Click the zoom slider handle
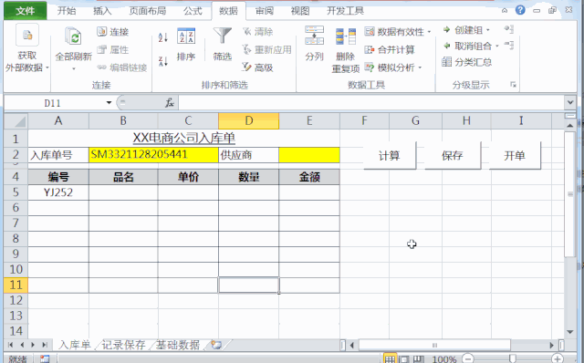Image resolution: width=584 pixels, height=363 pixels. point(513,359)
